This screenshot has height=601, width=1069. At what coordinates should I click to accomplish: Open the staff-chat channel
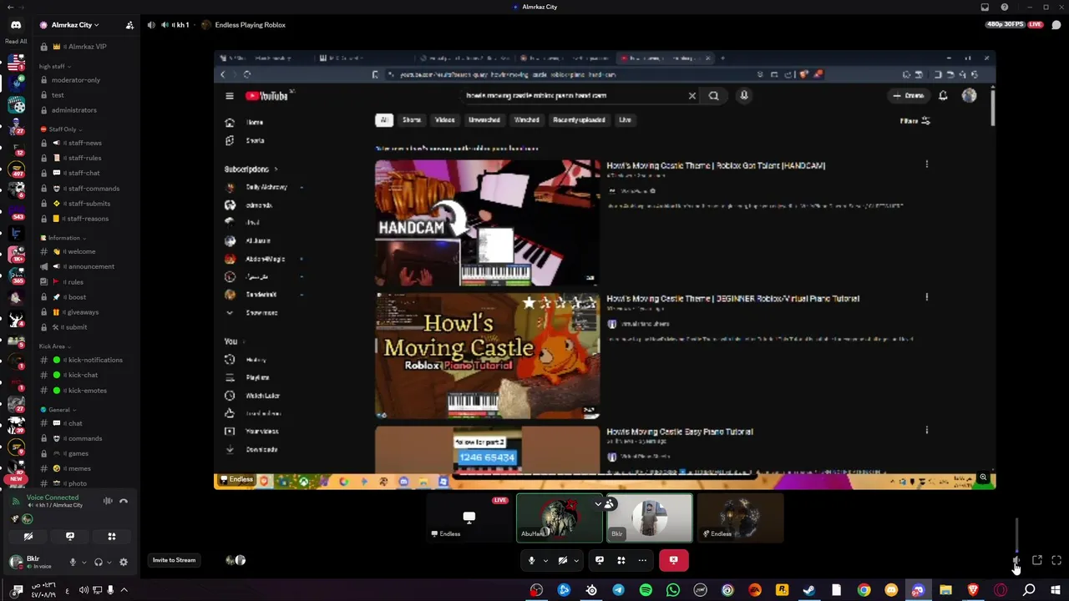point(84,173)
